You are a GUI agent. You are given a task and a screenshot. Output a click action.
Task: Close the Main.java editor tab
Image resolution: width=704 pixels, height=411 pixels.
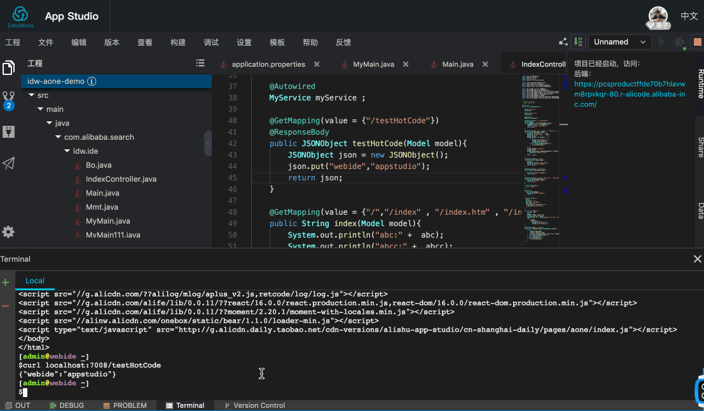point(485,64)
